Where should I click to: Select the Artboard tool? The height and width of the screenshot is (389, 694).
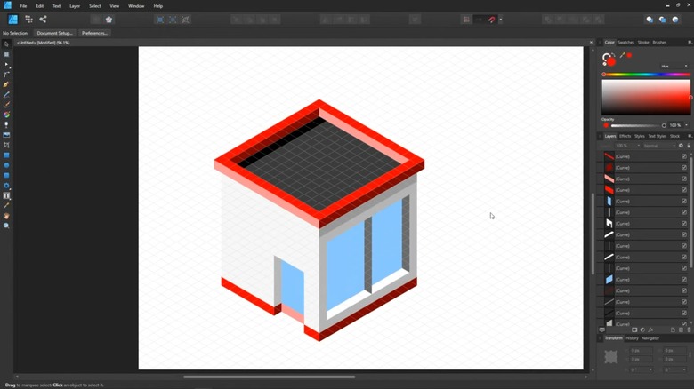click(x=6, y=54)
